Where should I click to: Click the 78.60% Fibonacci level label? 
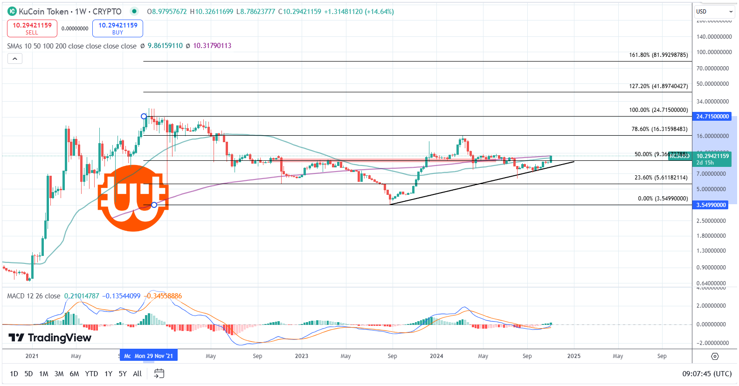coord(659,129)
